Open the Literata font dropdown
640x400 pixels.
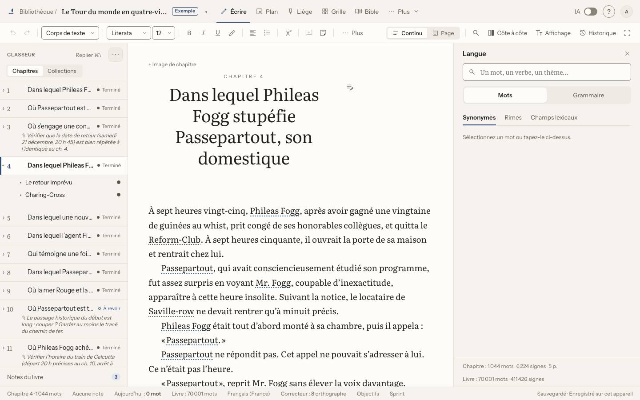[x=129, y=33]
